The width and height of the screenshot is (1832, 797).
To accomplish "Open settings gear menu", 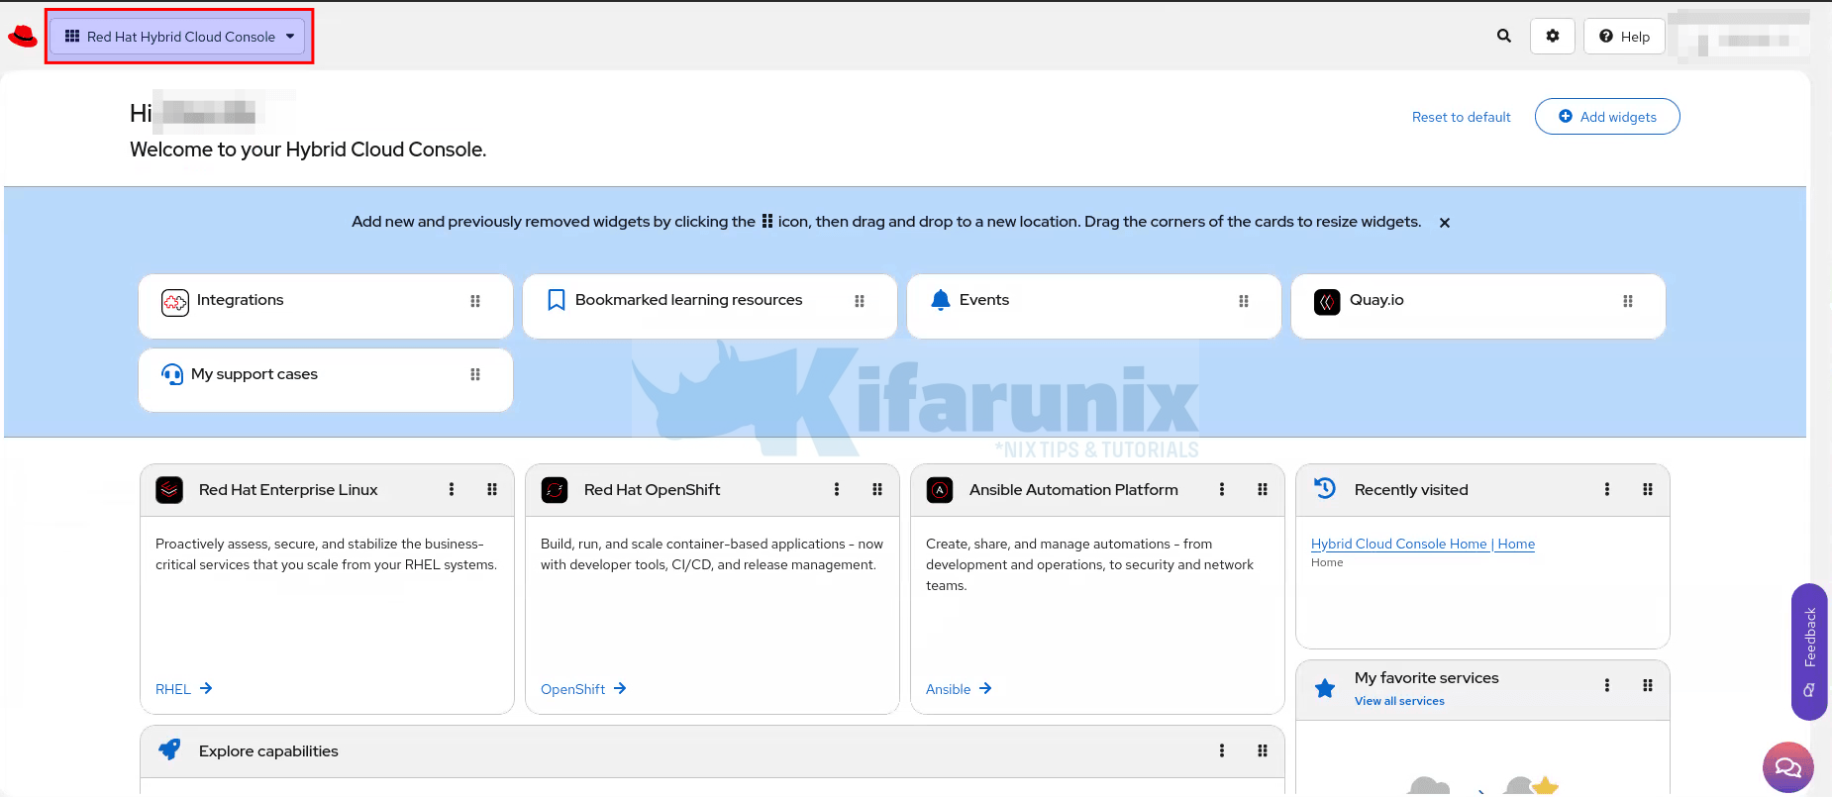I will coord(1553,36).
